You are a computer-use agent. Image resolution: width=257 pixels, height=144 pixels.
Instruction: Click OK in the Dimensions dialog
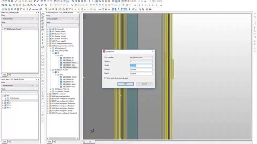coord(126,84)
